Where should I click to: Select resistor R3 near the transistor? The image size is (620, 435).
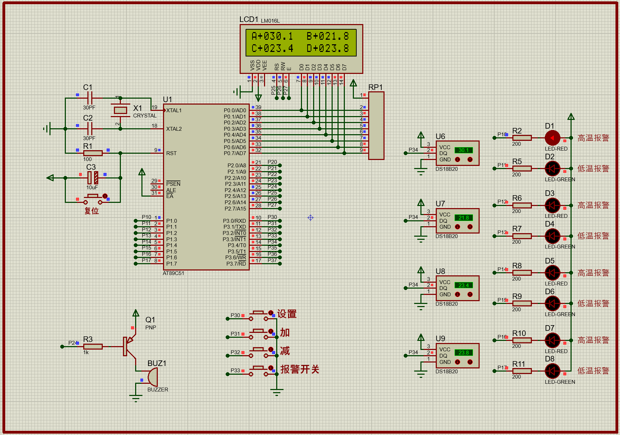pos(93,346)
